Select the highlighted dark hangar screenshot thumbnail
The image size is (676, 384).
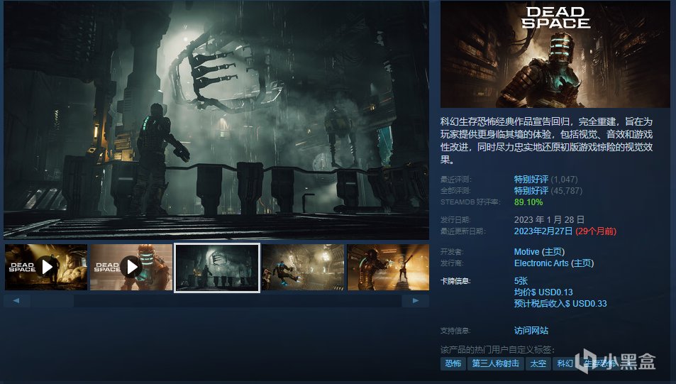[217, 268]
